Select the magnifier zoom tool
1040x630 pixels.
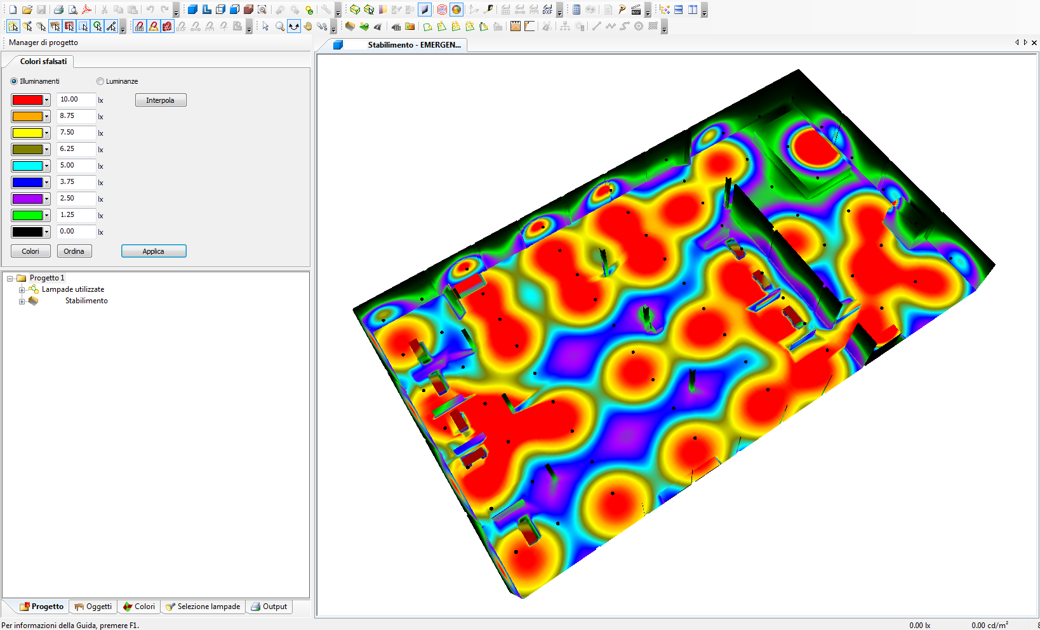[280, 27]
